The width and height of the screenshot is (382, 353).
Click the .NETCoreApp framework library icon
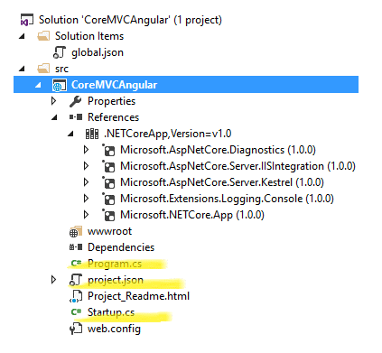pyautogui.click(x=92, y=134)
